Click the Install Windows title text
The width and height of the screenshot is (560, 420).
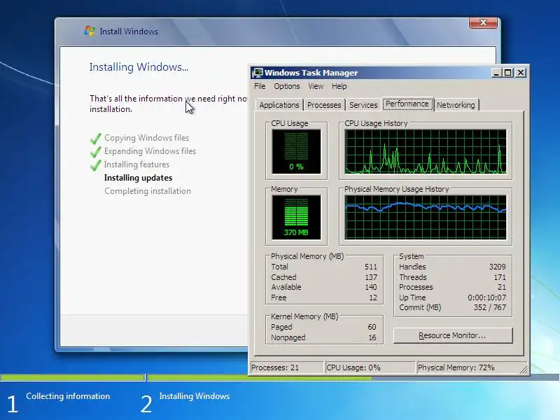tap(129, 31)
